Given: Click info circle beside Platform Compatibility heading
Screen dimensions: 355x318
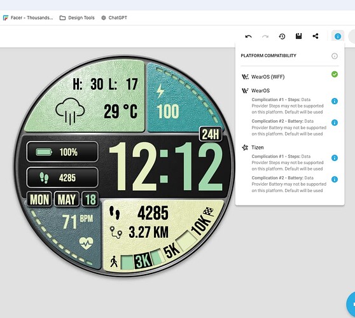Looking at the screenshot, I should tap(335, 56).
